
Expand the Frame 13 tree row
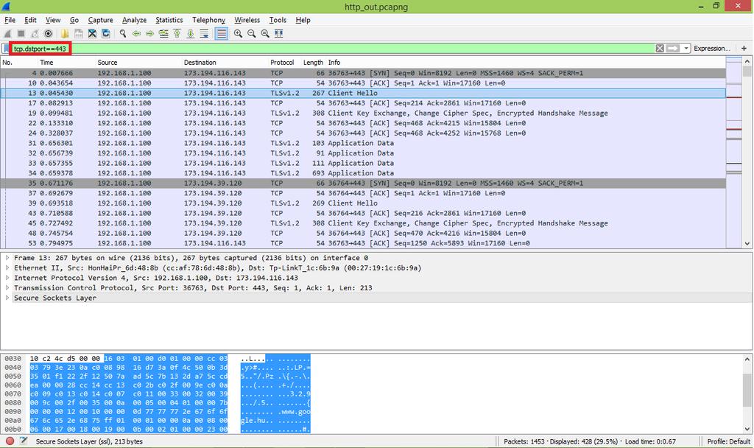pyautogui.click(x=7, y=258)
